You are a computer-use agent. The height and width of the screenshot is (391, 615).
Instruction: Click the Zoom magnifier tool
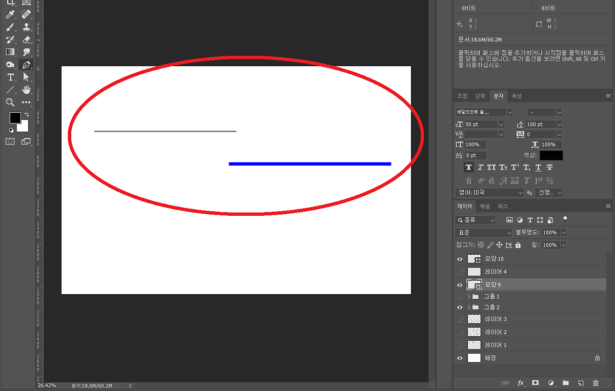tap(10, 102)
